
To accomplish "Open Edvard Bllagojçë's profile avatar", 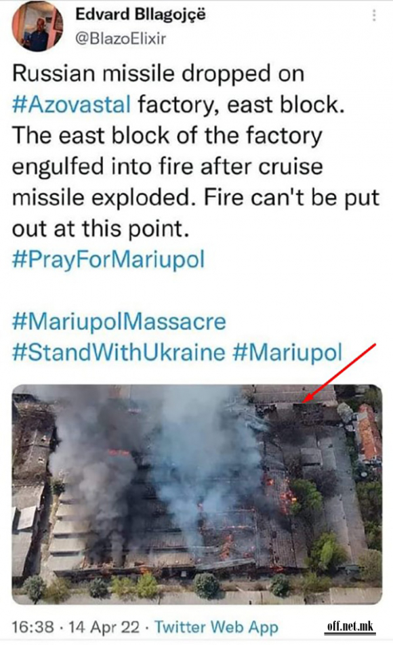I will [37, 27].
